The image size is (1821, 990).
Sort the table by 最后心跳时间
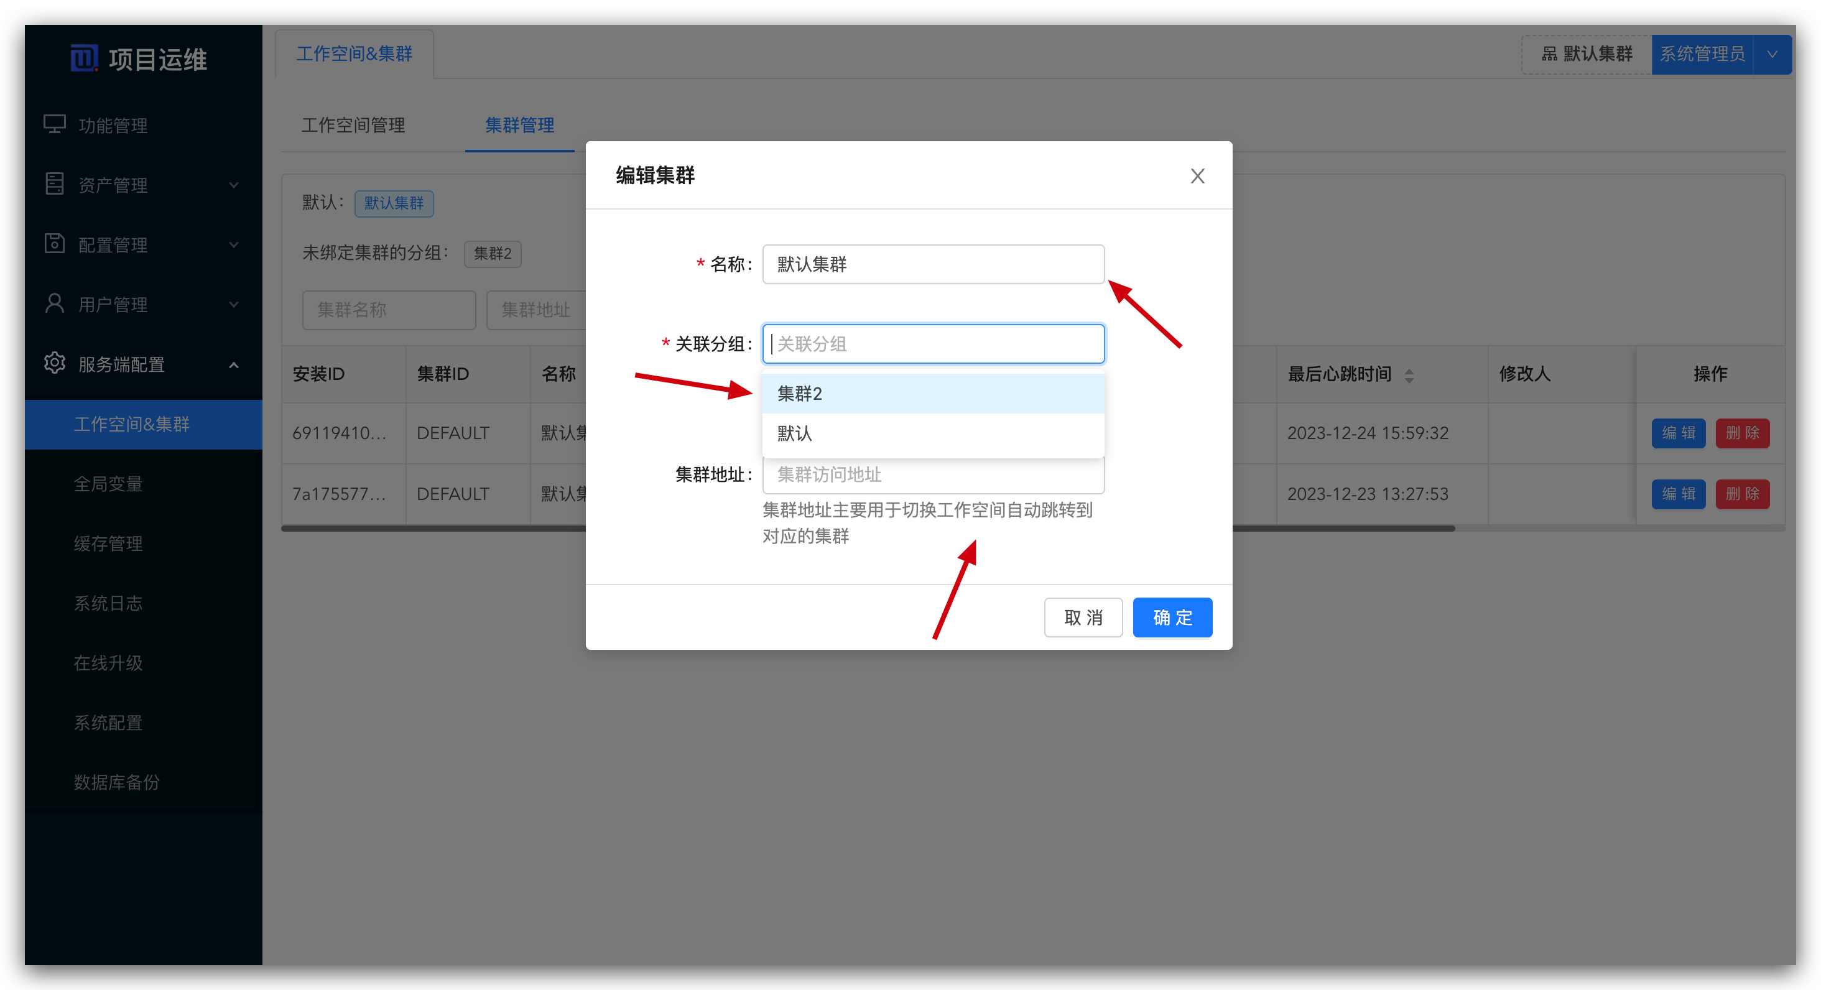[1409, 375]
